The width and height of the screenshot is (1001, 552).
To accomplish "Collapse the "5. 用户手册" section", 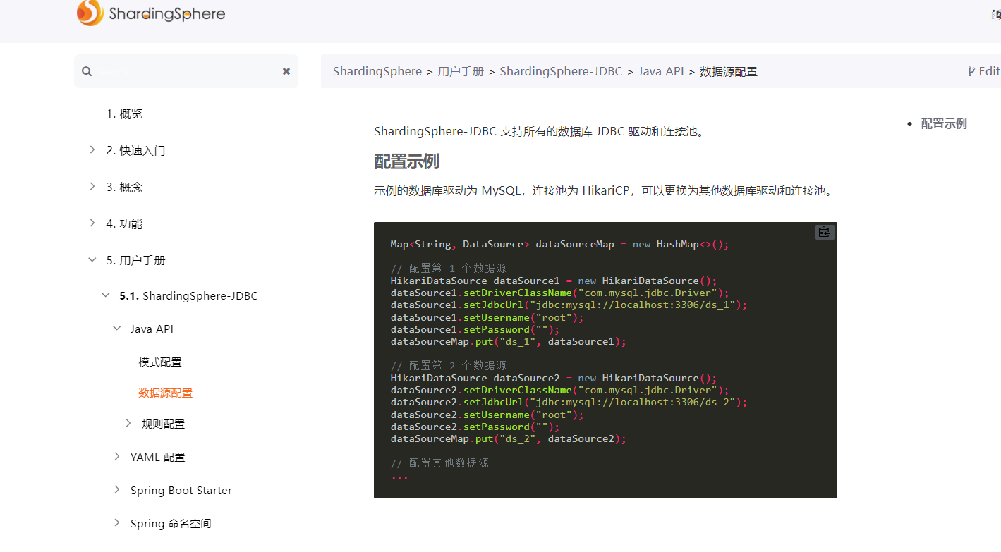I will (92, 259).
